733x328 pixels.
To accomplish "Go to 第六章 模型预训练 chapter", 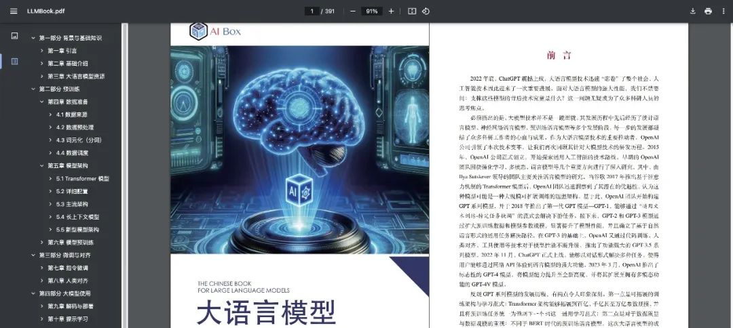I will [71, 242].
